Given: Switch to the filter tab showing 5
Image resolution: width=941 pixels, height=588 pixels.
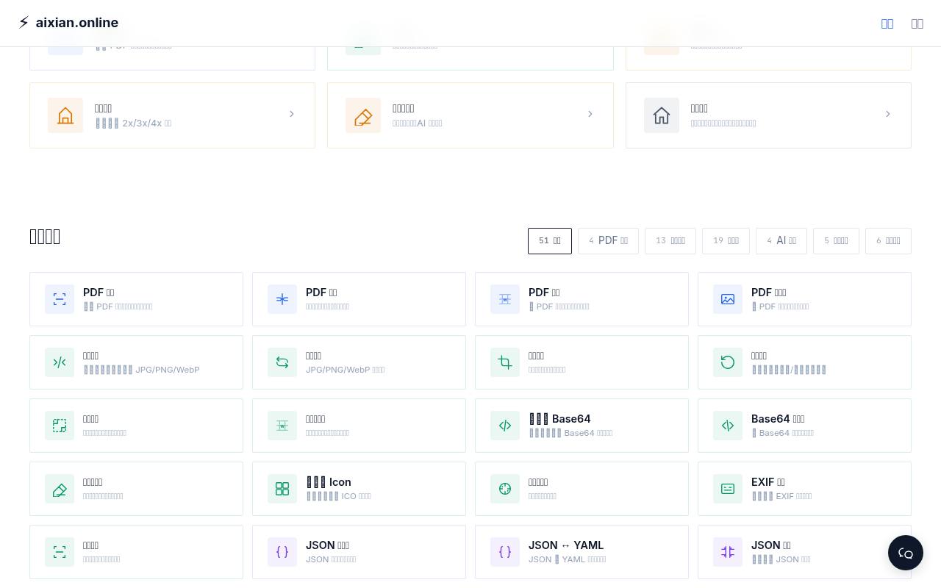Looking at the screenshot, I should click(x=836, y=241).
